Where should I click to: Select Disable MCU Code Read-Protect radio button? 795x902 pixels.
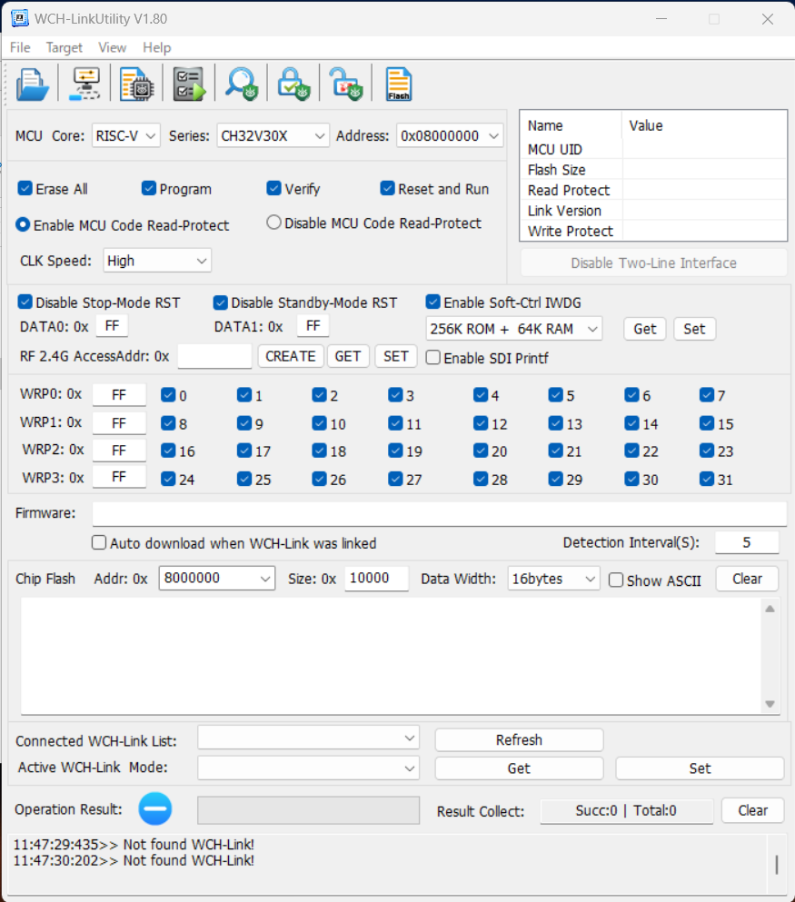point(273,223)
